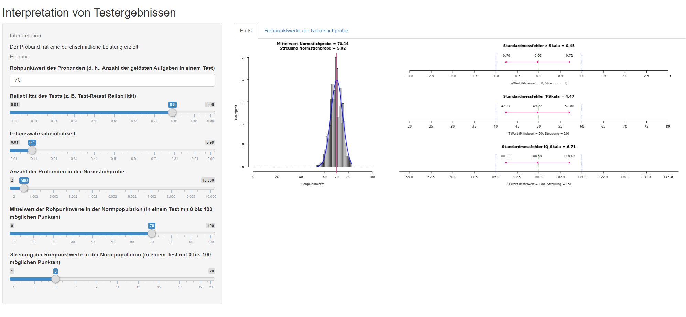
Task: Open Rohpunktwerte der Normstichprobe tab
Action: 306,31
